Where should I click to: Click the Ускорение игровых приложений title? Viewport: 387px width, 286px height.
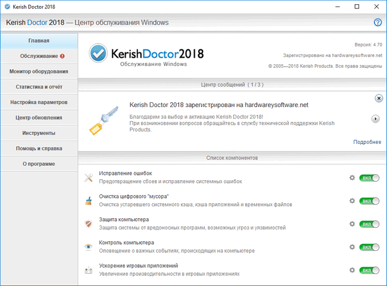pyautogui.click(x=139, y=266)
